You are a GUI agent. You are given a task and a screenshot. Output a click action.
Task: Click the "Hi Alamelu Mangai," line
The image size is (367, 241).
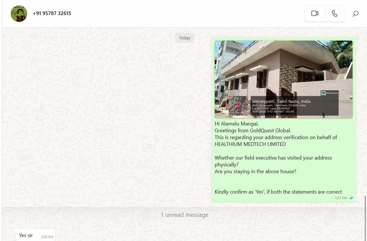(x=237, y=123)
